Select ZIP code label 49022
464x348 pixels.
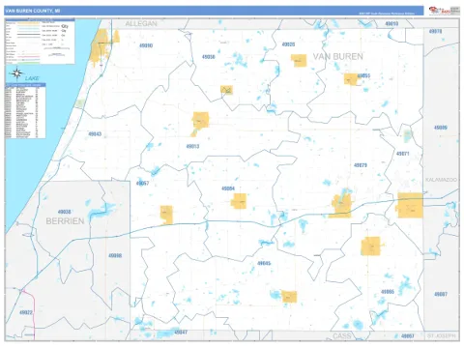pos(26,312)
